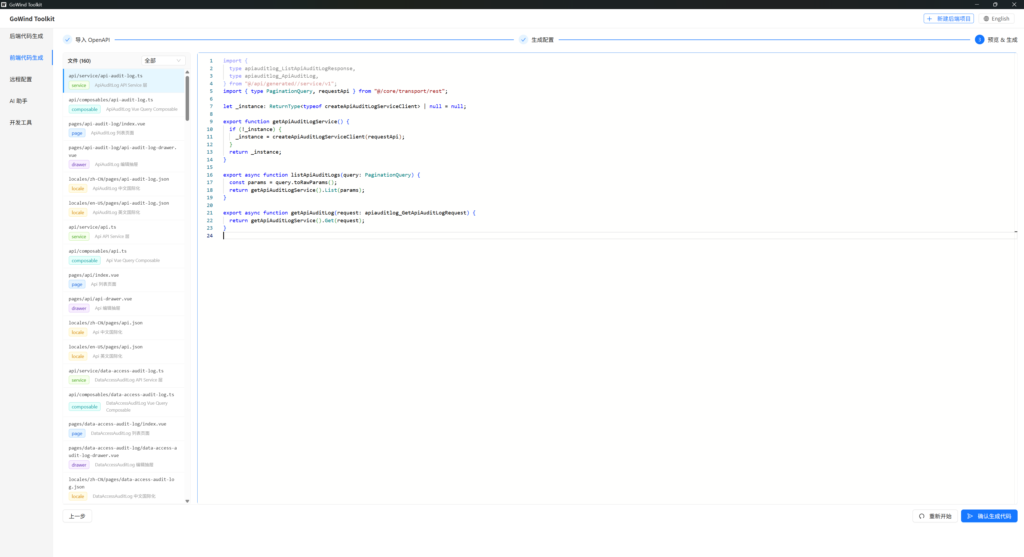Screen dimensions: 1024x557
Task: Click the 文件 (160) header label
Action: click(79, 61)
